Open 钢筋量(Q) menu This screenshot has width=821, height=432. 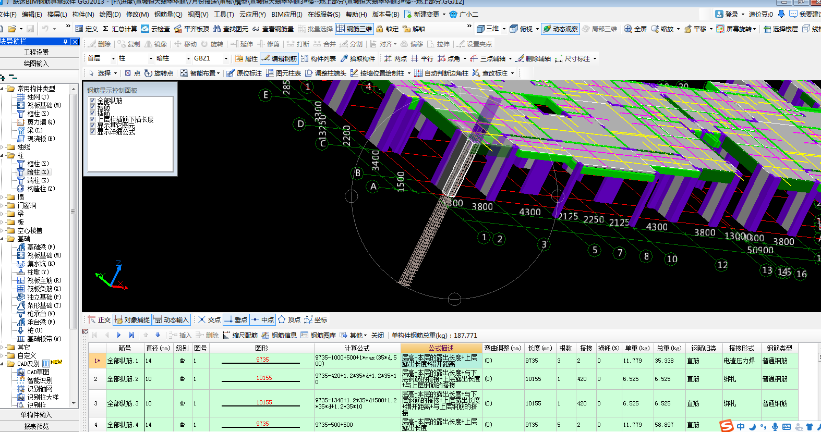pyautogui.click(x=168, y=15)
